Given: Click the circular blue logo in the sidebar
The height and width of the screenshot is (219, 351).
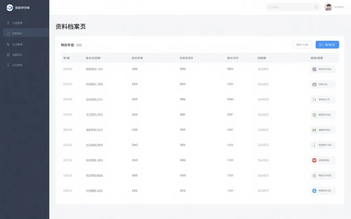Looking at the screenshot, I should click(10, 8).
